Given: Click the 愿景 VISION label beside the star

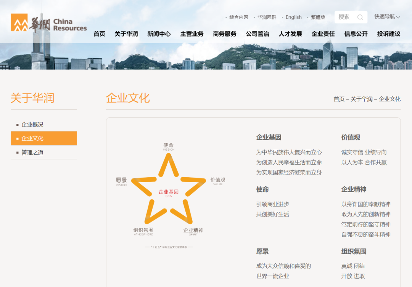Looking at the screenshot, I should tap(121, 181).
